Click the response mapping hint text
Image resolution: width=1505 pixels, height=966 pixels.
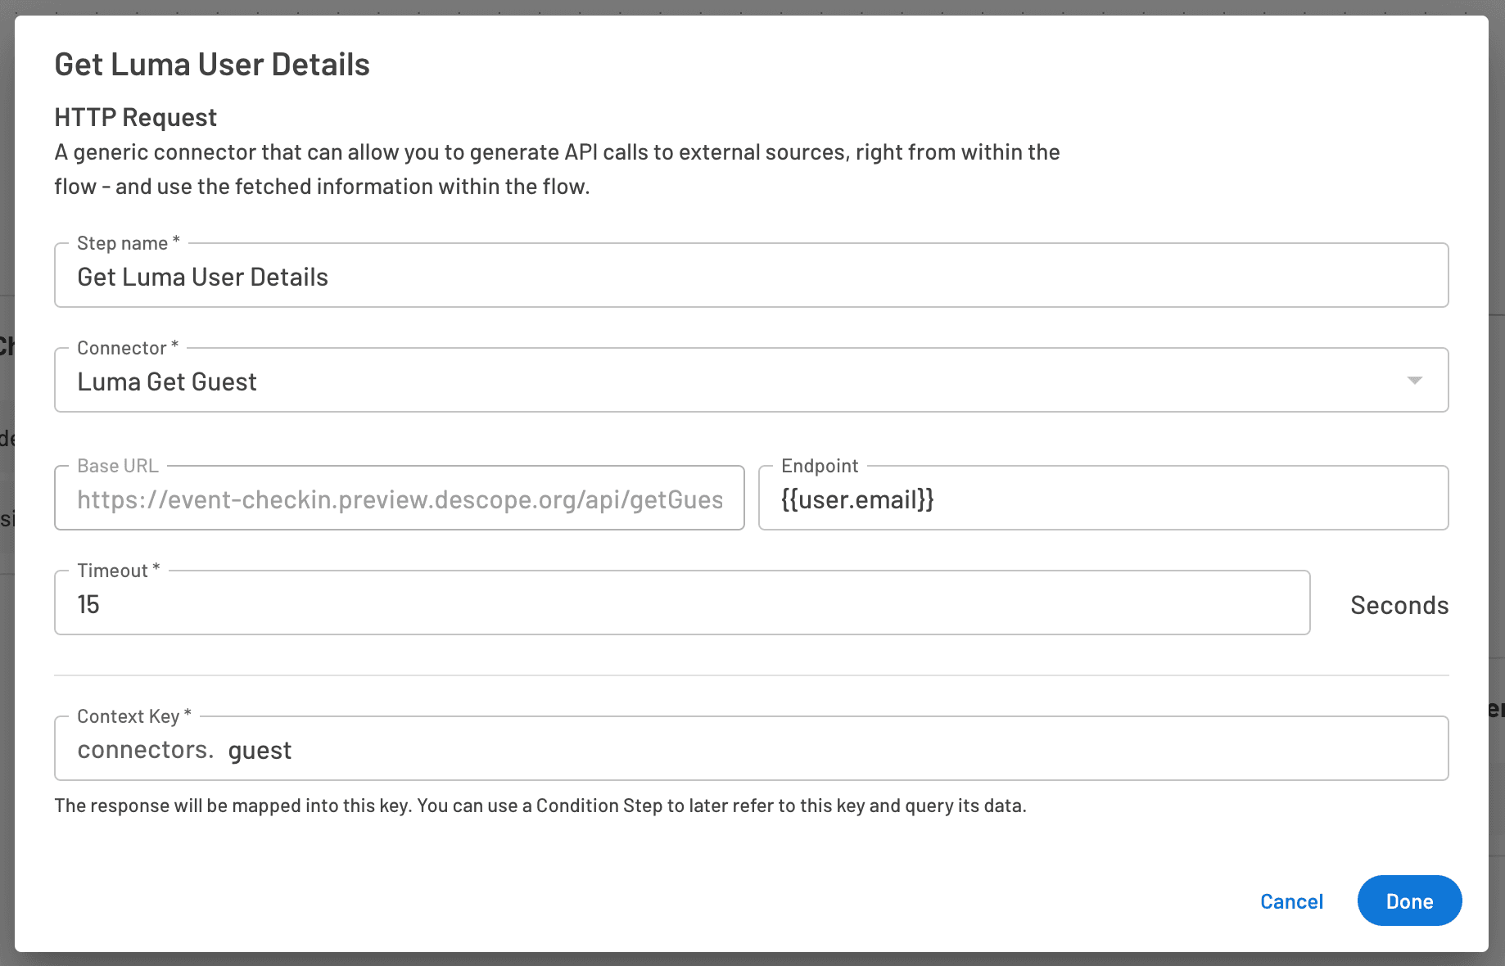[x=540, y=806]
